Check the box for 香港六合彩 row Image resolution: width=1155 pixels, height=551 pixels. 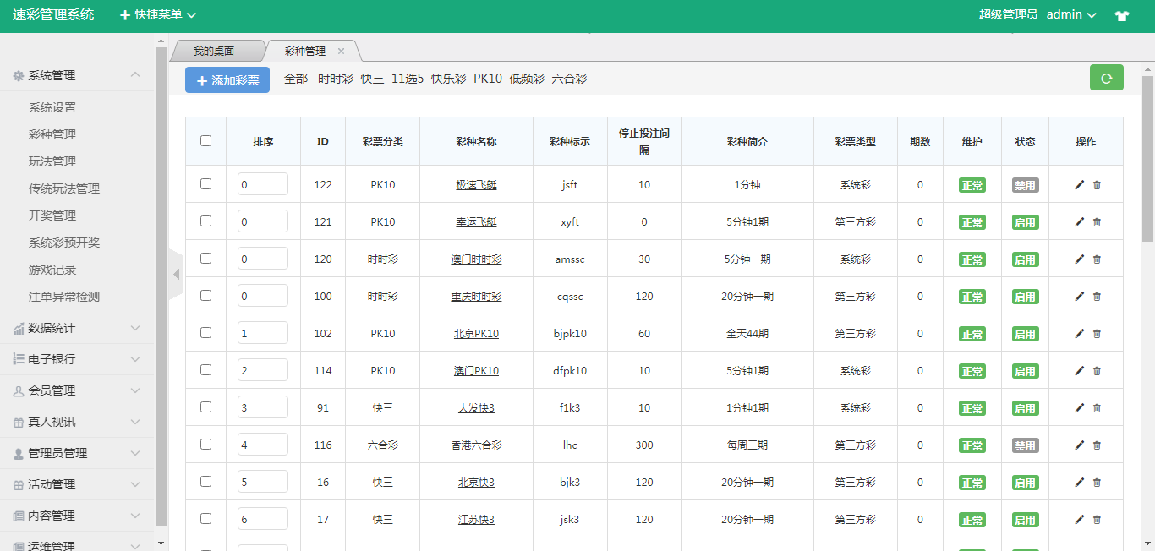point(205,444)
